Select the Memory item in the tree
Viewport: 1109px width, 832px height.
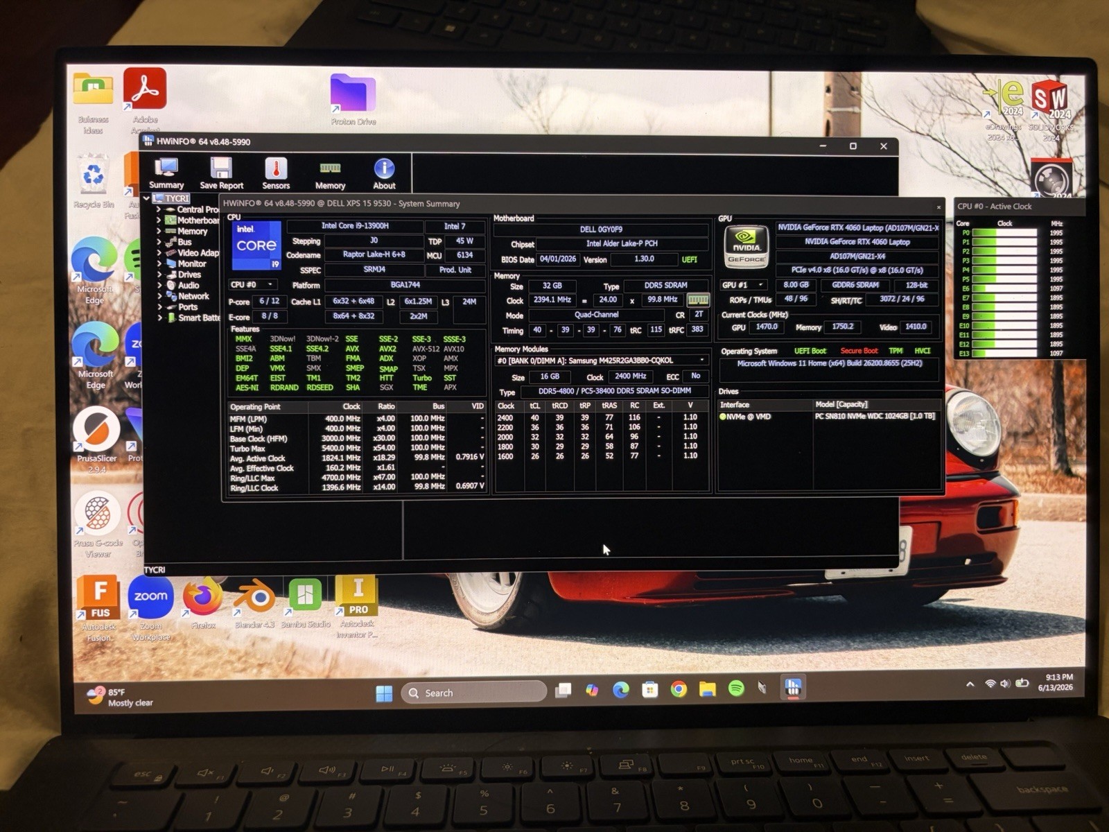click(x=192, y=232)
